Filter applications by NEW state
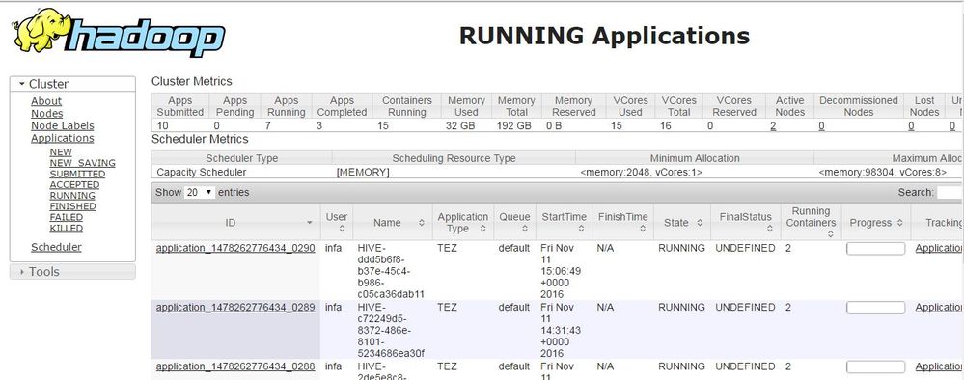Image resolution: width=964 pixels, height=380 pixels. (61, 151)
